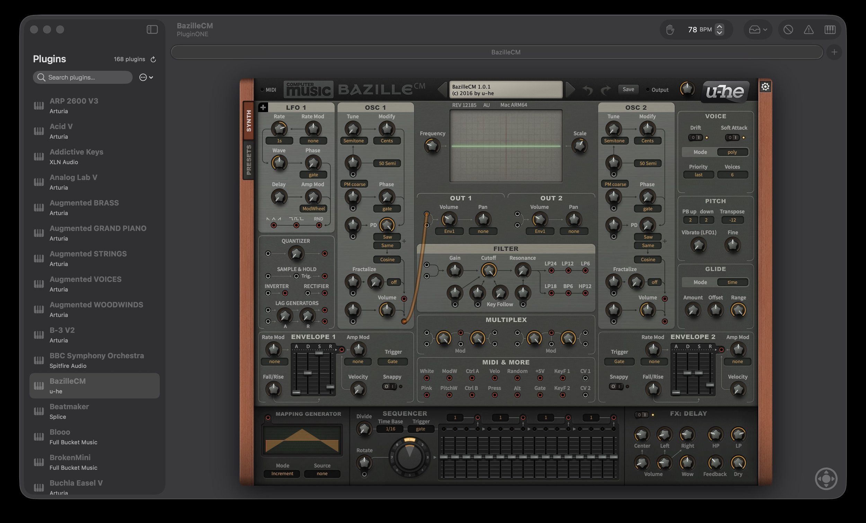Toggle the sidebar panel icon
This screenshot has height=523, width=866.
(152, 29)
